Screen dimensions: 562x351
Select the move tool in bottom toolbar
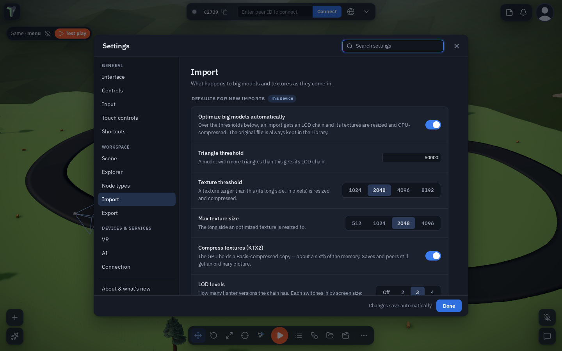198,335
